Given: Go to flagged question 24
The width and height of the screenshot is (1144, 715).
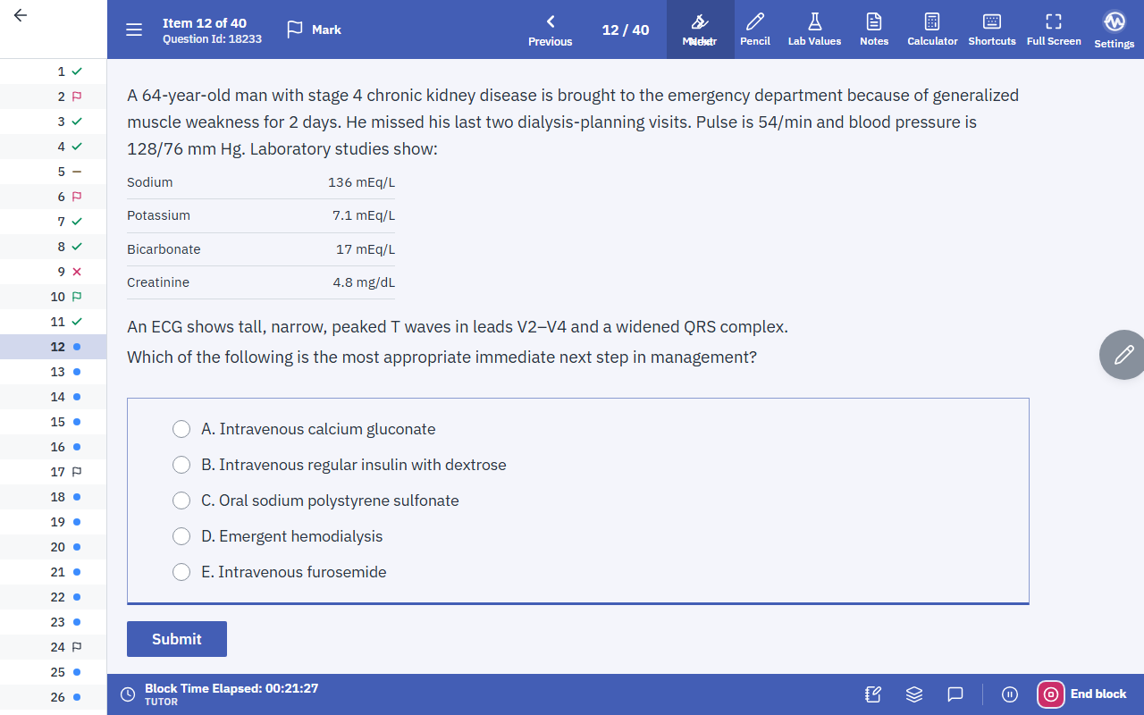Looking at the screenshot, I should pos(54,647).
